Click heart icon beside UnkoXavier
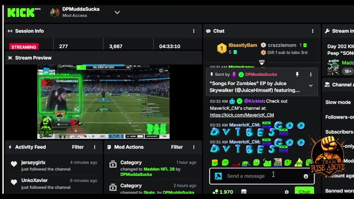The image size is (354, 199). (x=14, y=182)
